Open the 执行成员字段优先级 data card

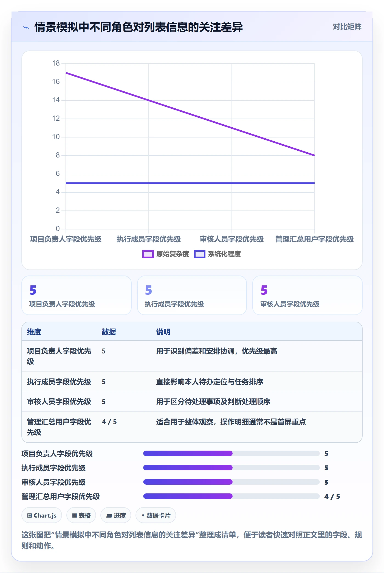(x=192, y=295)
